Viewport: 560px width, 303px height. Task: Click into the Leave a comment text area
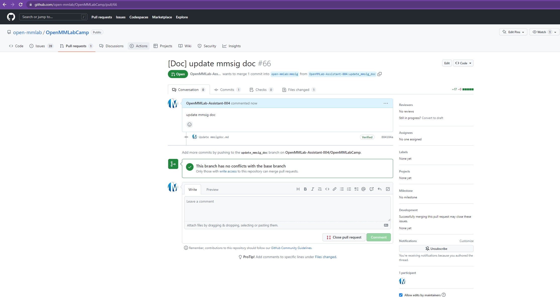point(287,209)
